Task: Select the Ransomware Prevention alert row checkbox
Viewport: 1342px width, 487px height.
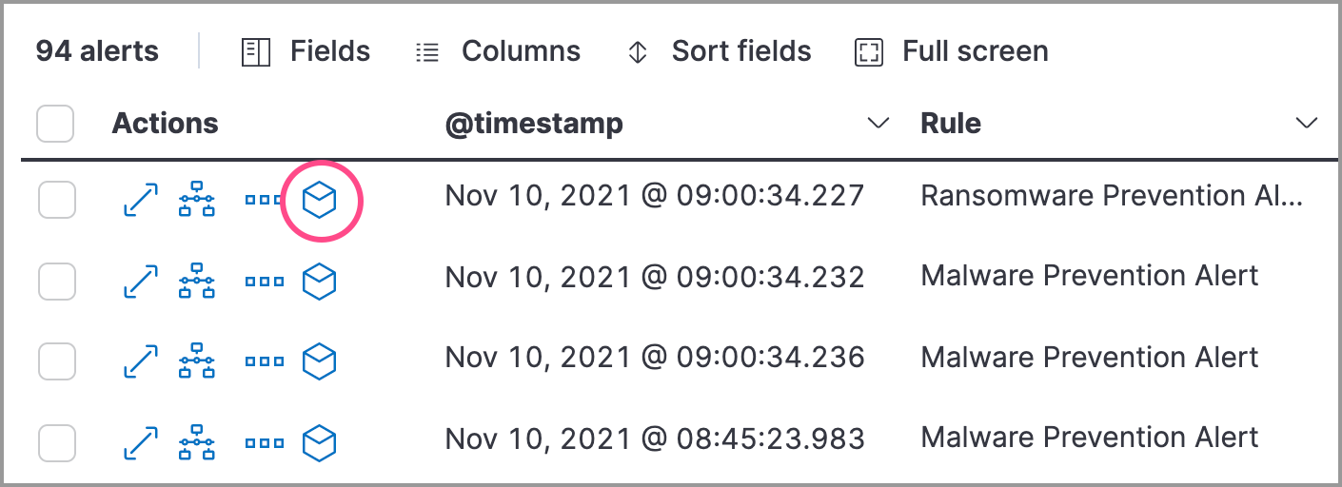Action: (56, 201)
